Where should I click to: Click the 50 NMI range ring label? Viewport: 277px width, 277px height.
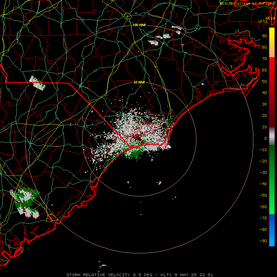pyautogui.click(x=139, y=82)
